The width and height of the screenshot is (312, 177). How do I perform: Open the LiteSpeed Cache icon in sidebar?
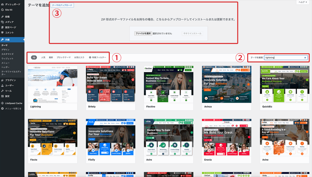[x=2, y=103]
